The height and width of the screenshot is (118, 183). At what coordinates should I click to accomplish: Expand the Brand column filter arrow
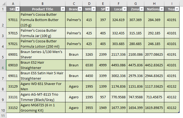pyautogui.click(x=79, y=9)
